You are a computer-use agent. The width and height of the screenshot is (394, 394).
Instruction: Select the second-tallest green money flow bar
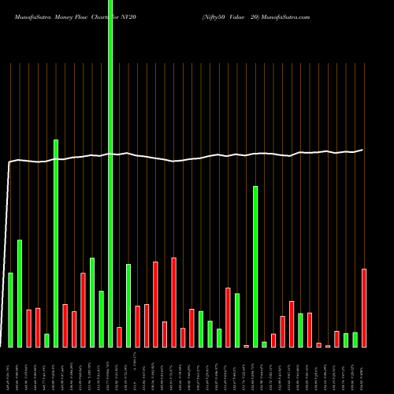(56, 243)
